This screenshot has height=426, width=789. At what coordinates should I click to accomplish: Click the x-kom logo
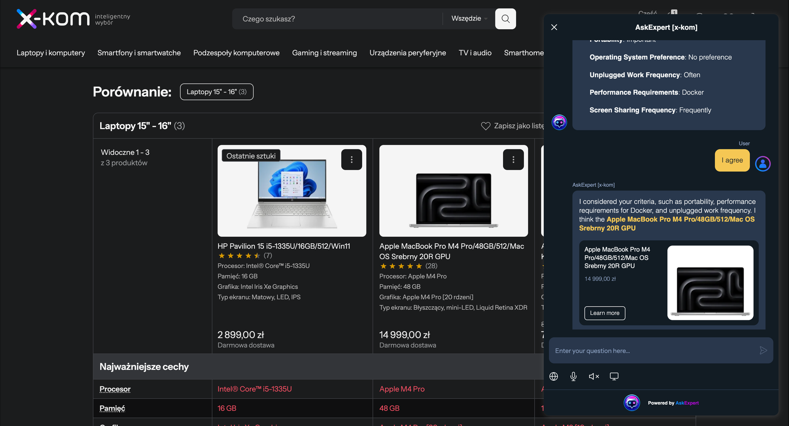(x=53, y=19)
